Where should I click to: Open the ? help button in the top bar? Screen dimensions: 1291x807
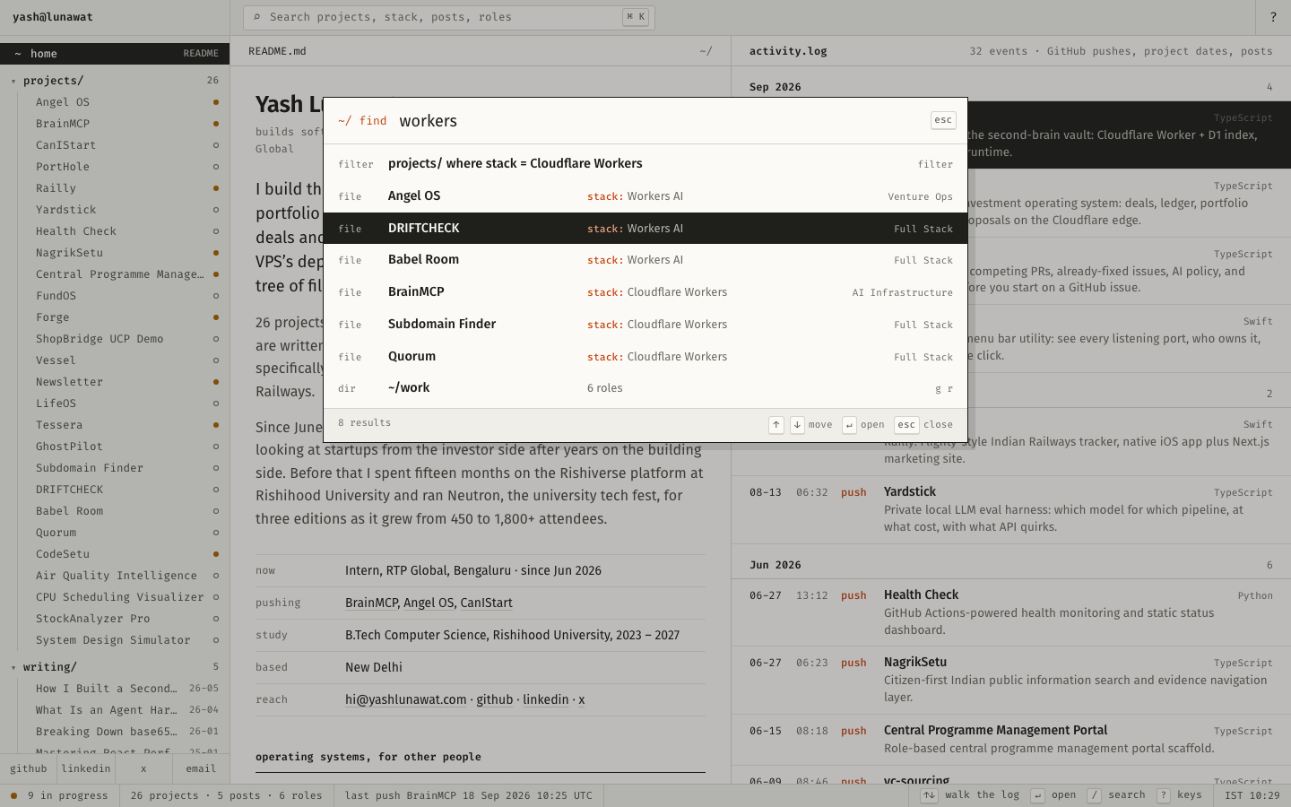click(1273, 17)
